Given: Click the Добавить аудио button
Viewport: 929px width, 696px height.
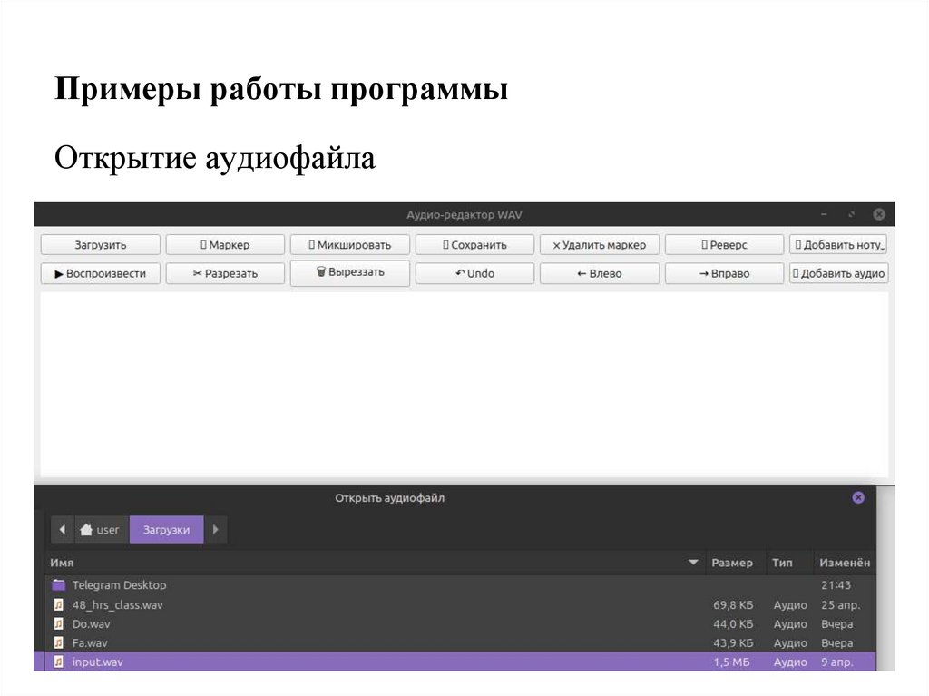Looking at the screenshot, I should pos(839,273).
